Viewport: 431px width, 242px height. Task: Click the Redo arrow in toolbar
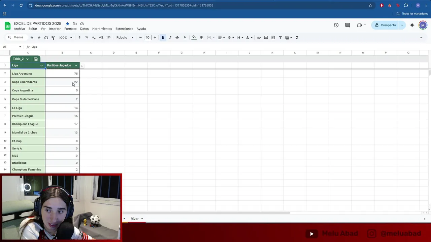(x=39, y=38)
